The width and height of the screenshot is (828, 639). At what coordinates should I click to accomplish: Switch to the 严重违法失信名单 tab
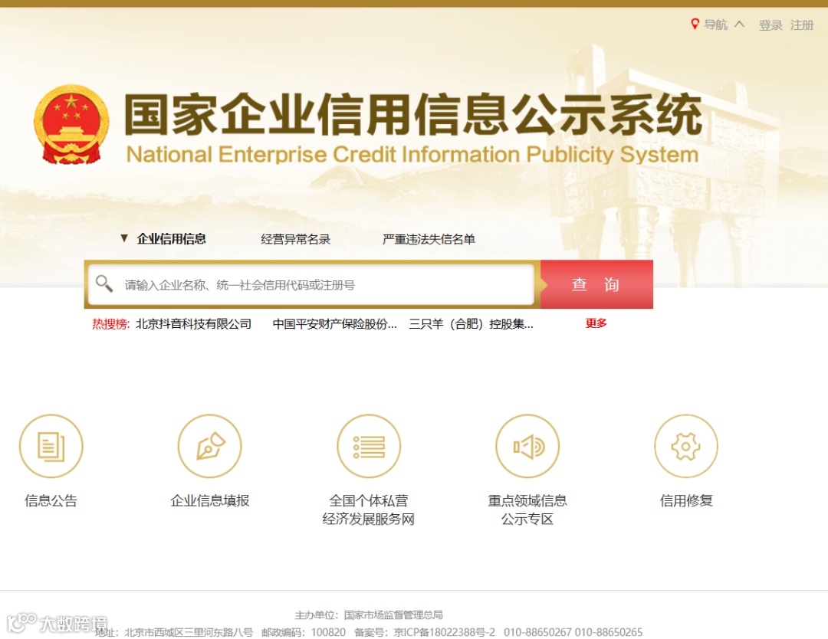[429, 239]
